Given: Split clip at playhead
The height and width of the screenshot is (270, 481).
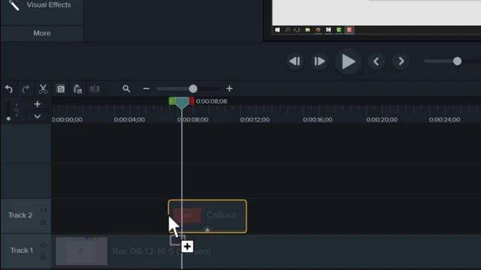Looking at the screenshot, I should coord(95,88).
